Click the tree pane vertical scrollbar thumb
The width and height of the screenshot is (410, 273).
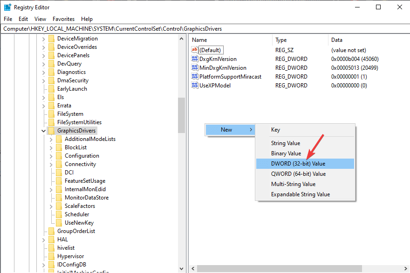[x=181, y=115]
